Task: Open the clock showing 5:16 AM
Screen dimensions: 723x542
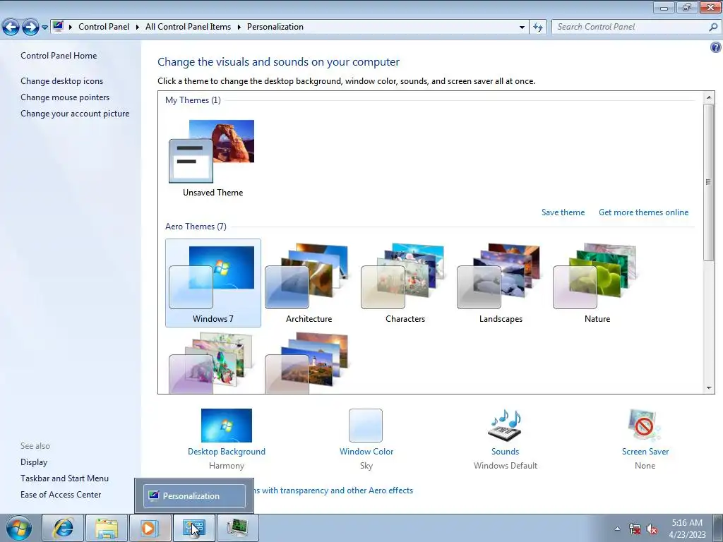Action: click(687, 529)
